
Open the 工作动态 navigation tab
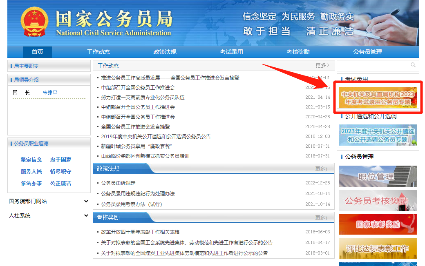click(x=98, y=52)
